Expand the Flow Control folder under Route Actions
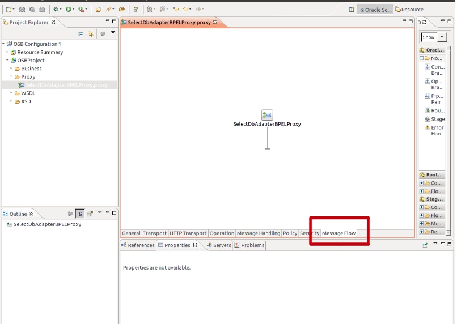The image size is (457, 324). pyautogui.click(x=421, y=191)
